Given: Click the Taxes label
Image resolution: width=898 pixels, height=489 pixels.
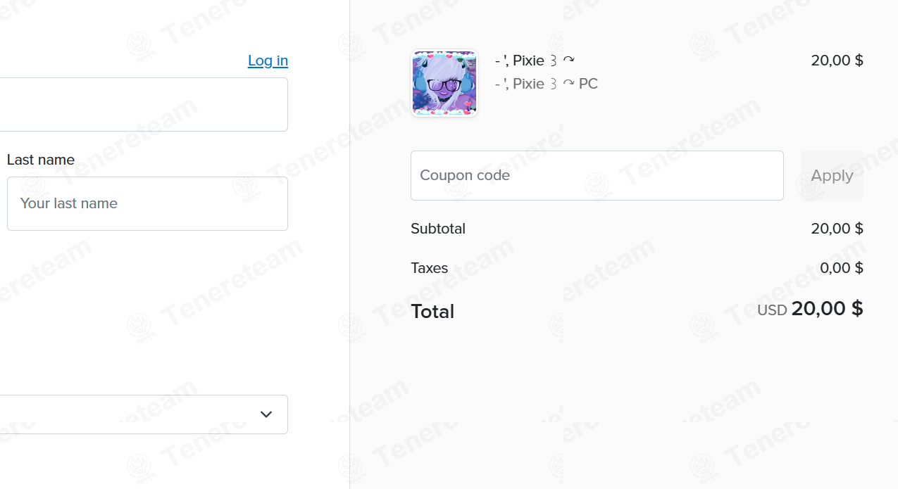Looking at the screenshot, I should [x=430, y=268].
